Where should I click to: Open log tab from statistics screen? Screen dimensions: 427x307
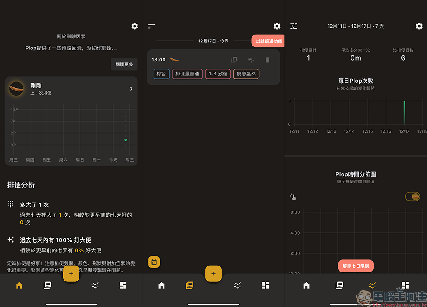[x=339, y=285]
